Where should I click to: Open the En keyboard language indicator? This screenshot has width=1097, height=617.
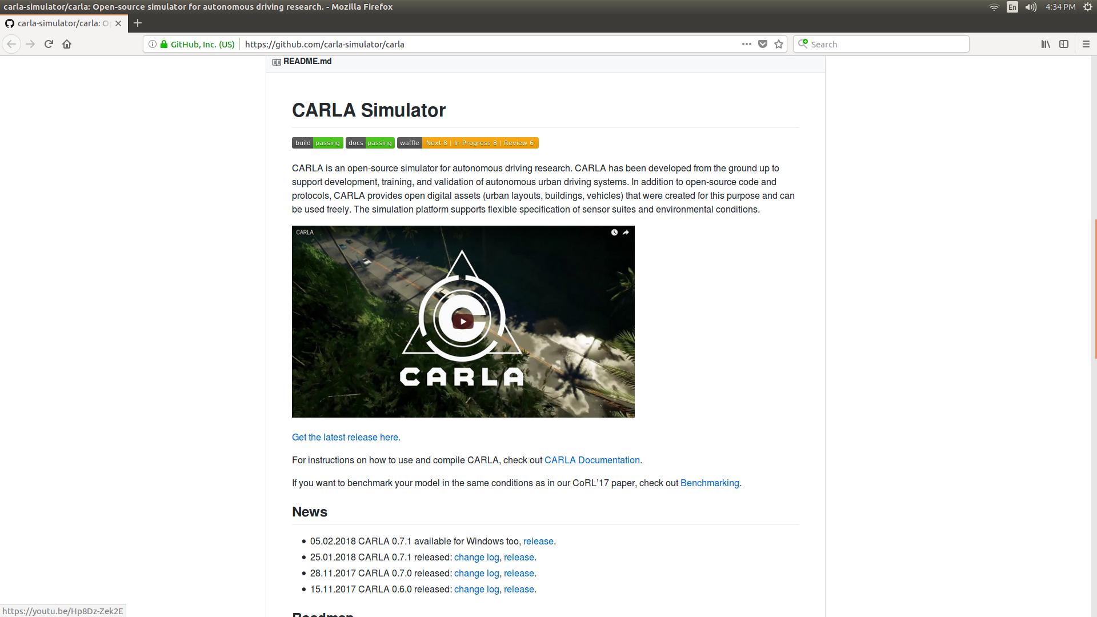coord(1012,7)
